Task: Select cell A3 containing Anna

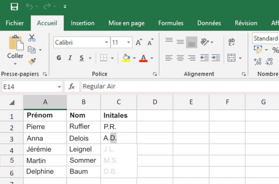Action: (x=45, y=138)
